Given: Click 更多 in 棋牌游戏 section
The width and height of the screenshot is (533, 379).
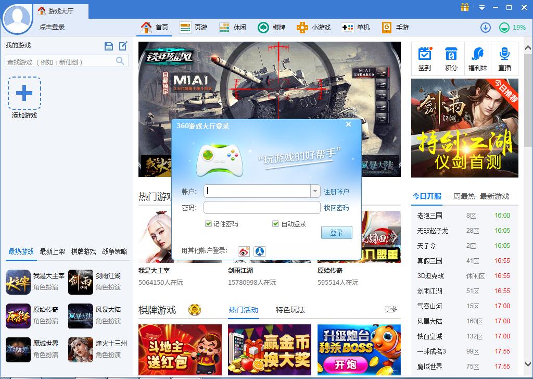Looking at the screenshot, I should coord(391,309).
